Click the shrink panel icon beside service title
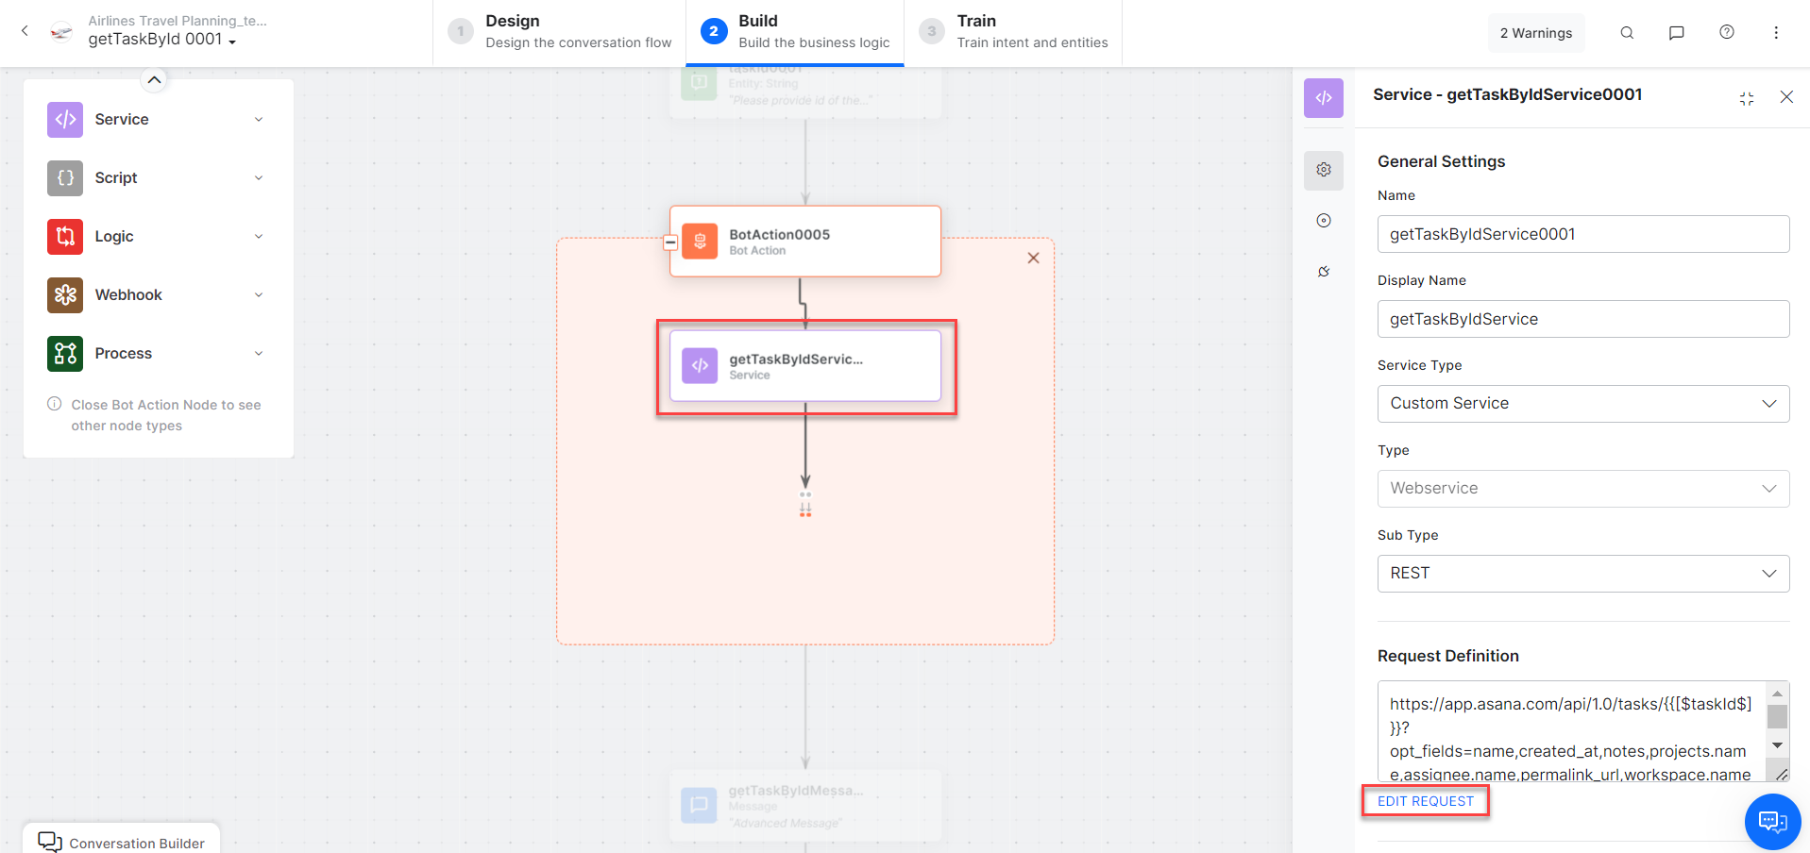The image size is (1810, 853). coord(1747,98)
